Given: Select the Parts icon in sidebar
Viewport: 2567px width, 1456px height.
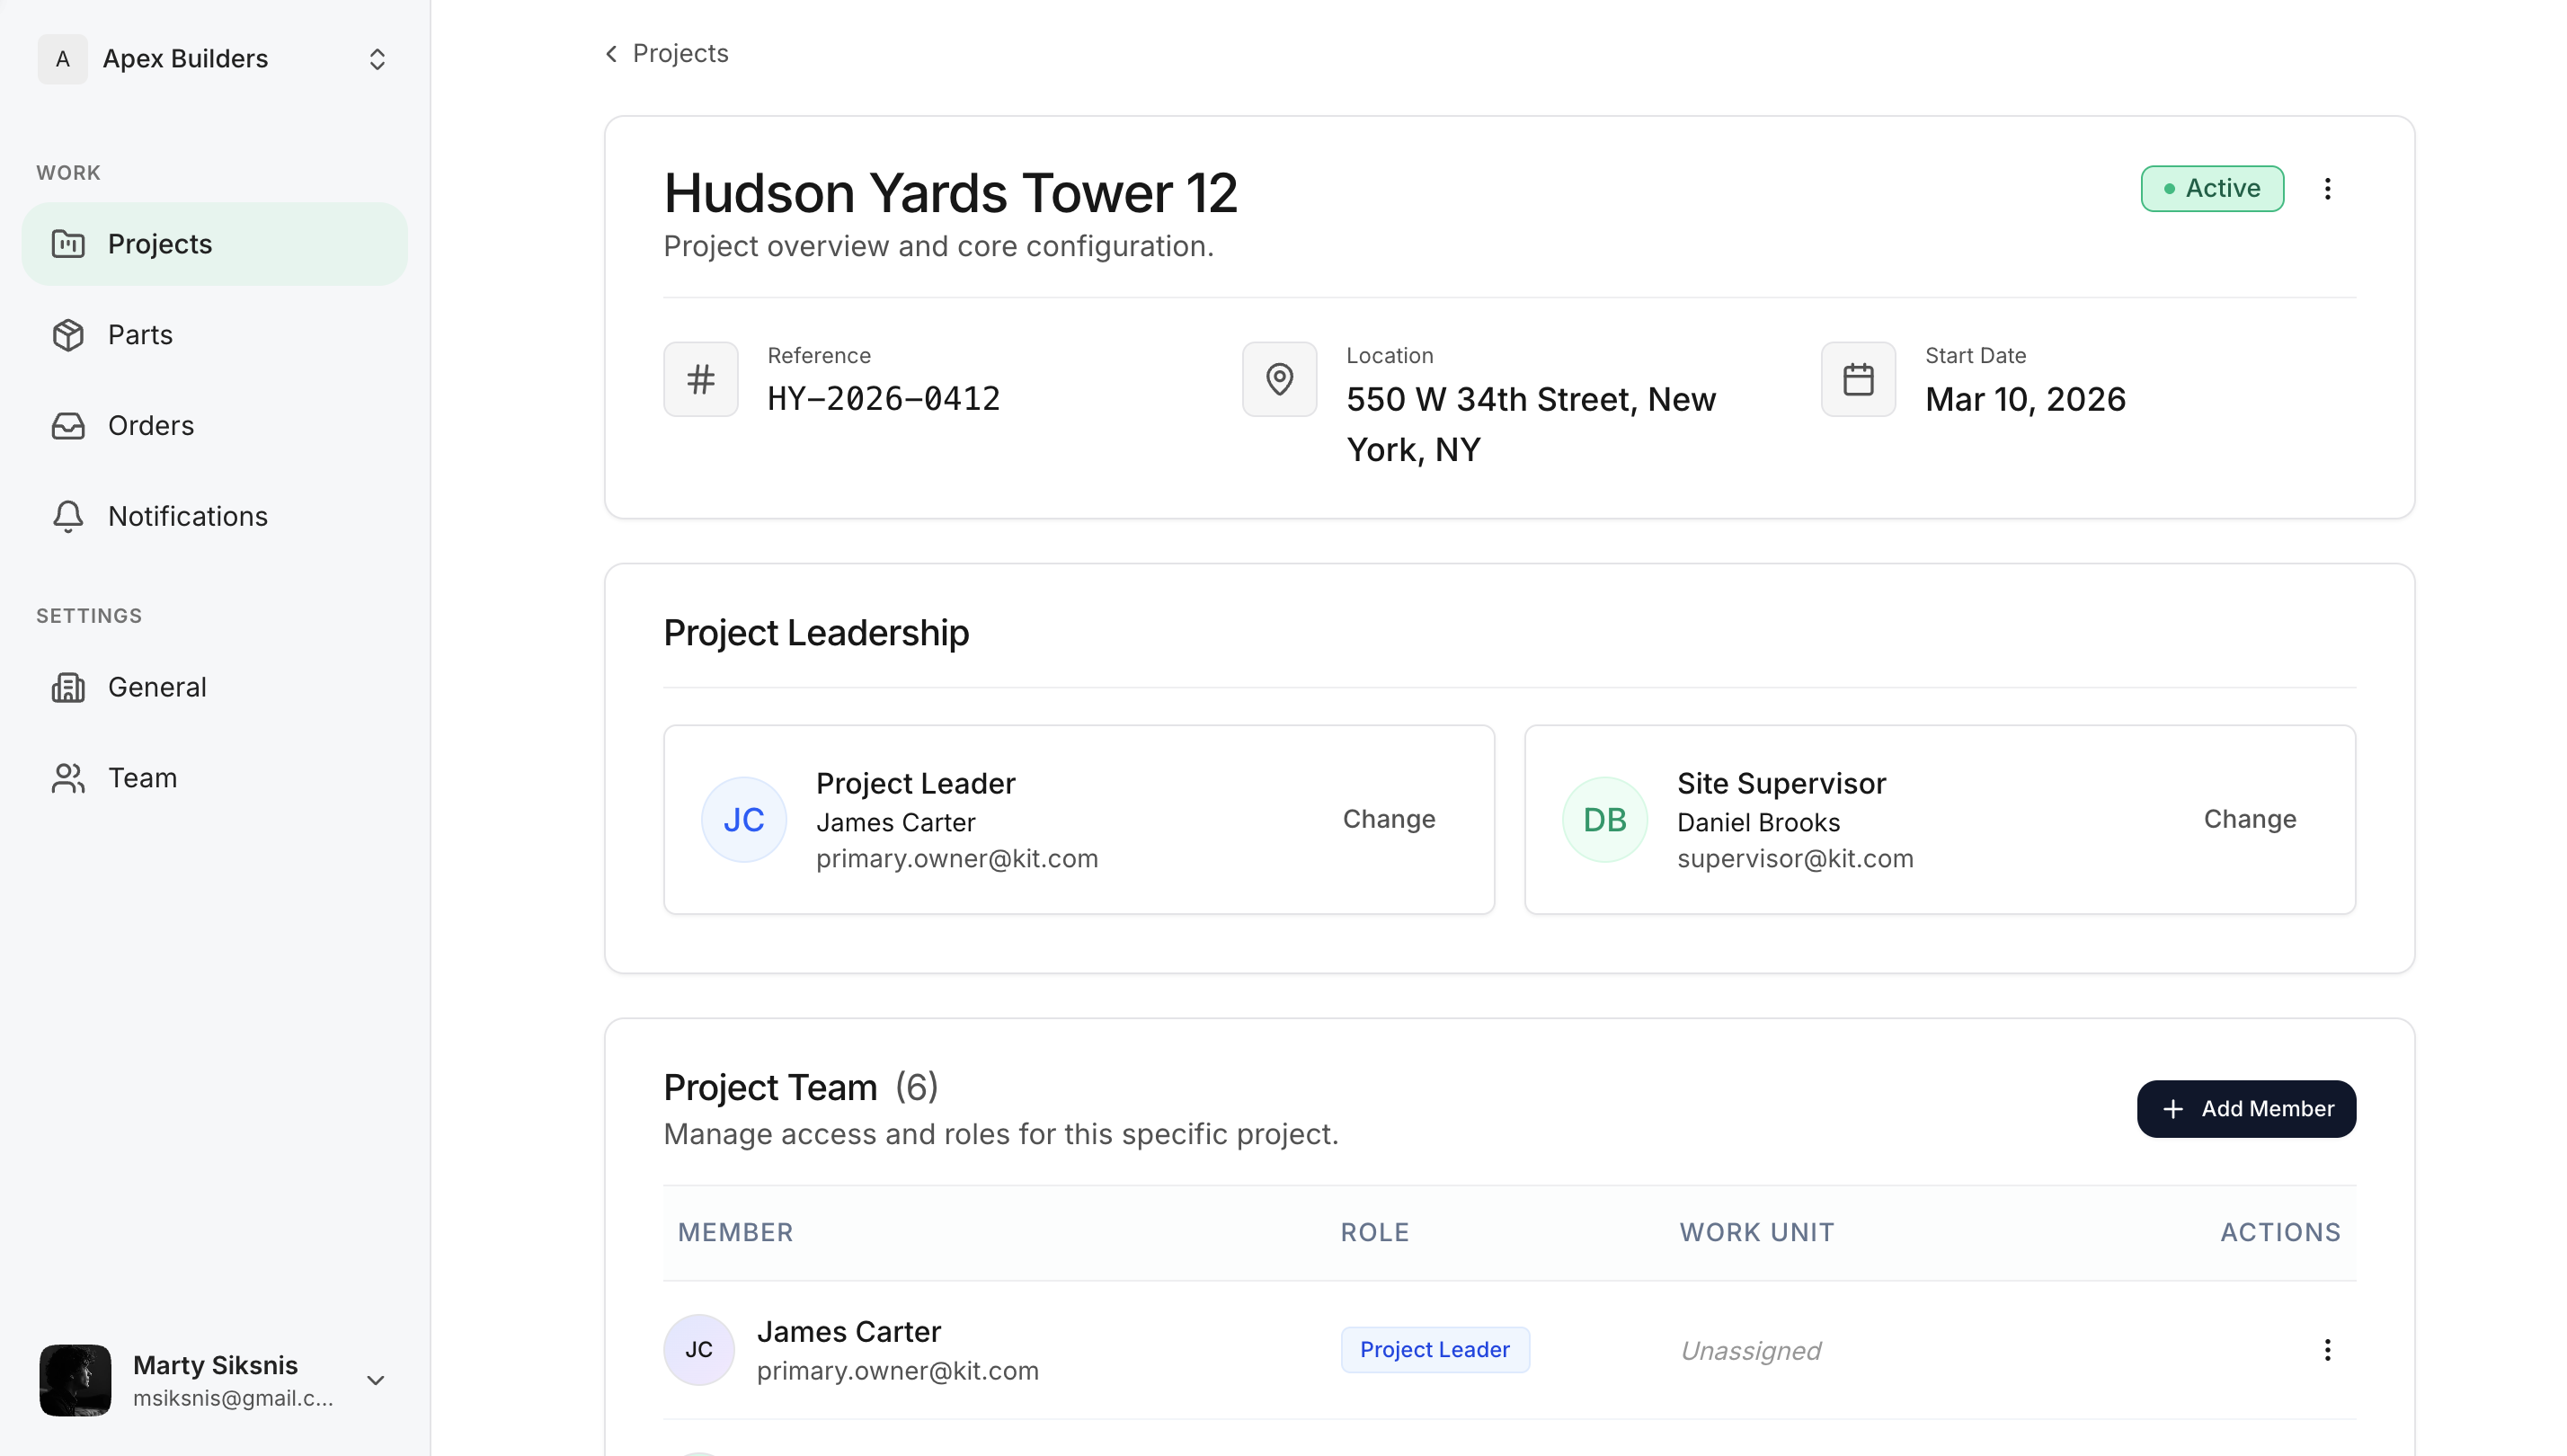Looking at the screenshot, I should click(x=68, y=334).
